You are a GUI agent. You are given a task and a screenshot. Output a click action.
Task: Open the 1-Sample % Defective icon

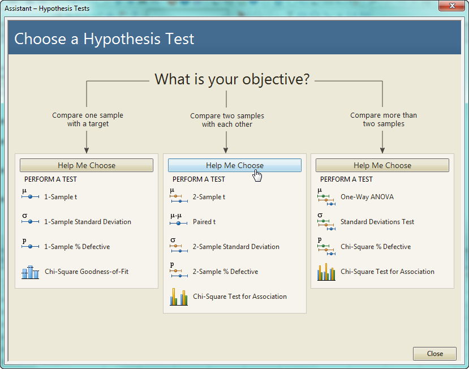(x=30, y=245)
